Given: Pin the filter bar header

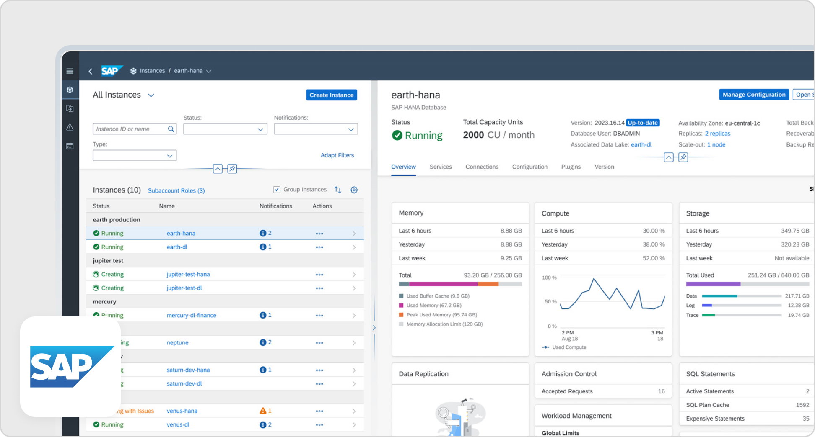Looking at the screenshot, I should click(232, 169).
